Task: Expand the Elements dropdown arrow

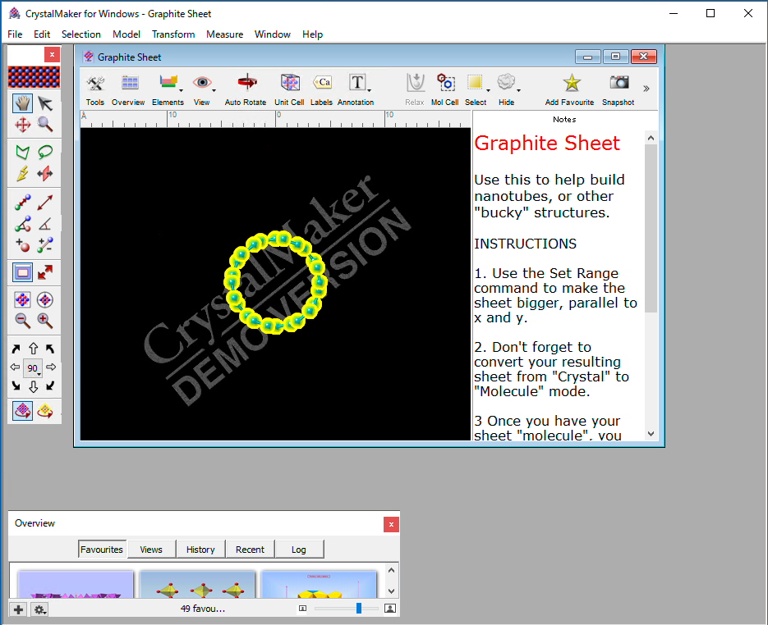Action: pyautogui.click(x=182, y=90)
